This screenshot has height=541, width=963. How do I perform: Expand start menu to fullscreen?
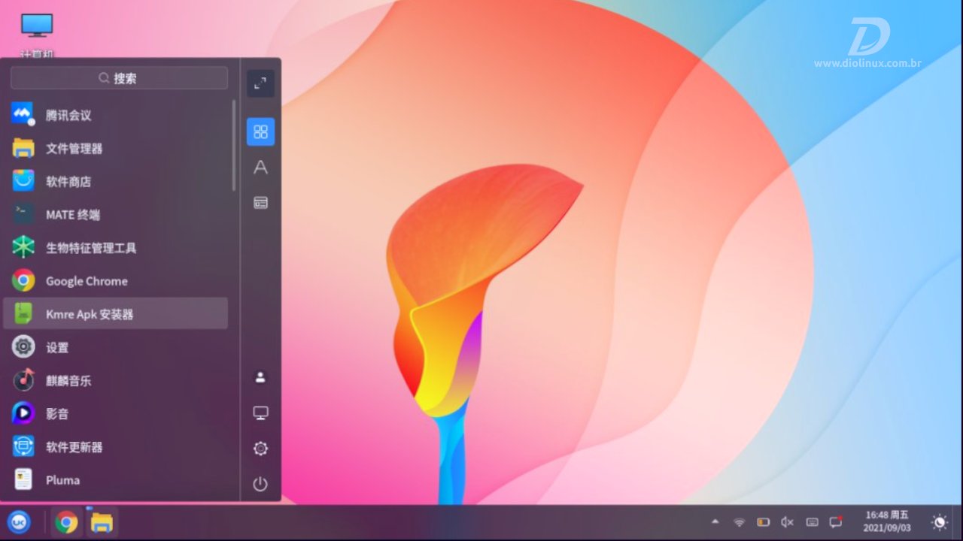260,83
